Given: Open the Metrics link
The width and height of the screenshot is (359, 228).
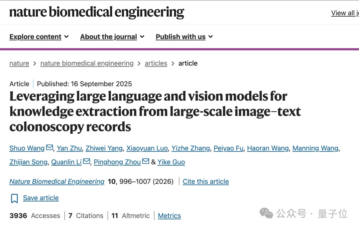Looking at the screenshot, I should 170,216.
